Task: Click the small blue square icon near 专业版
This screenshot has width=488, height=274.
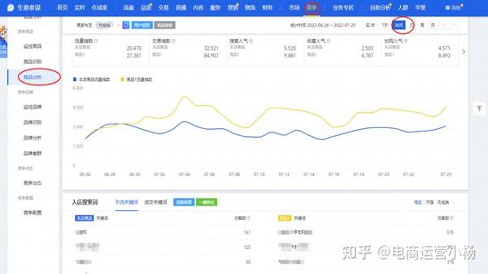Action: [x=126, y=25]
